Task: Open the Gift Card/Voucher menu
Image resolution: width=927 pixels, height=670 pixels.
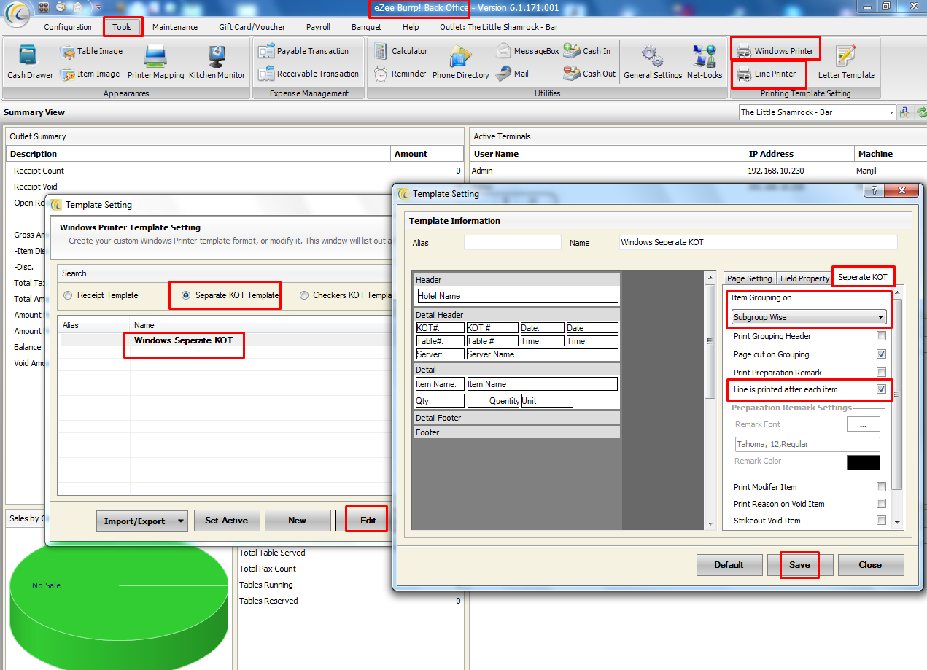Action: click(x=252, y=27)
